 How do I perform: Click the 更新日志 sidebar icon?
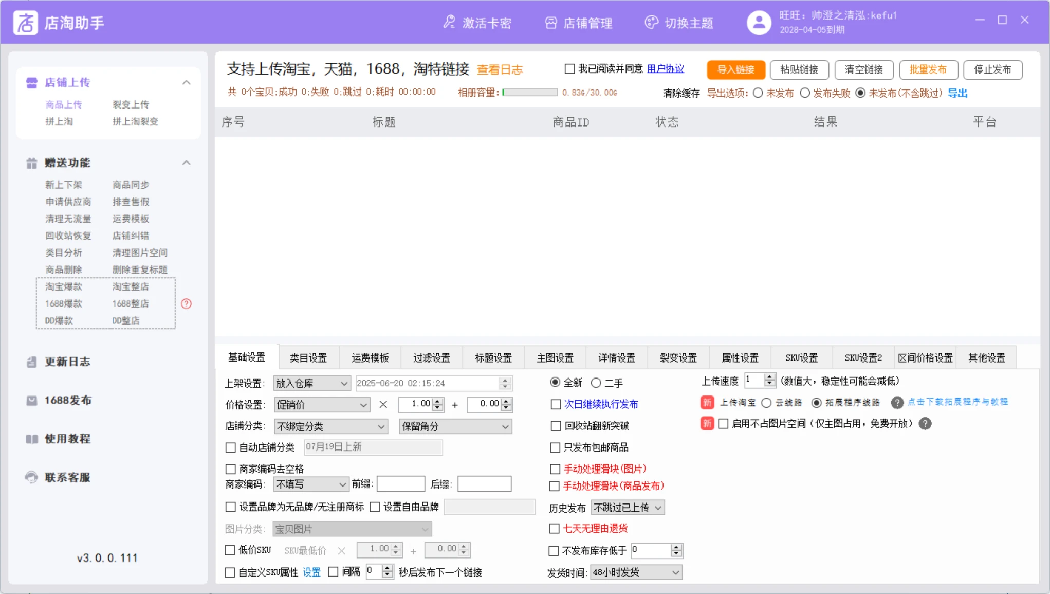click(32, 362)
